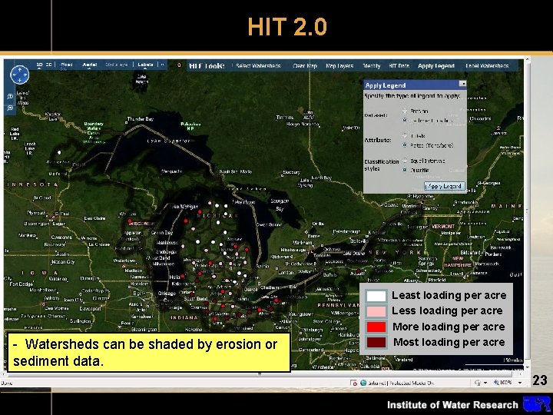The width and height of the screenshot is (553, 415).
Task: Open Map Layers tool
Action: [339, 65]
